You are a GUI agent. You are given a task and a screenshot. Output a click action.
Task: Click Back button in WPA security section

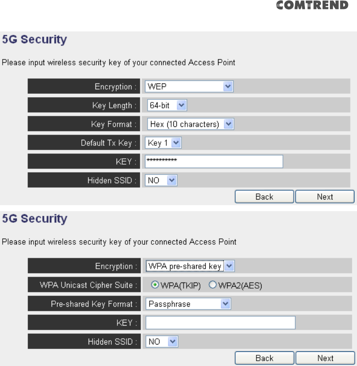(264, 358)
